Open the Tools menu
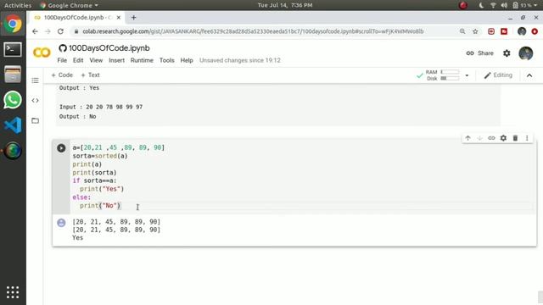This screenshot has height=305, width=543. (x=166, y=60)
